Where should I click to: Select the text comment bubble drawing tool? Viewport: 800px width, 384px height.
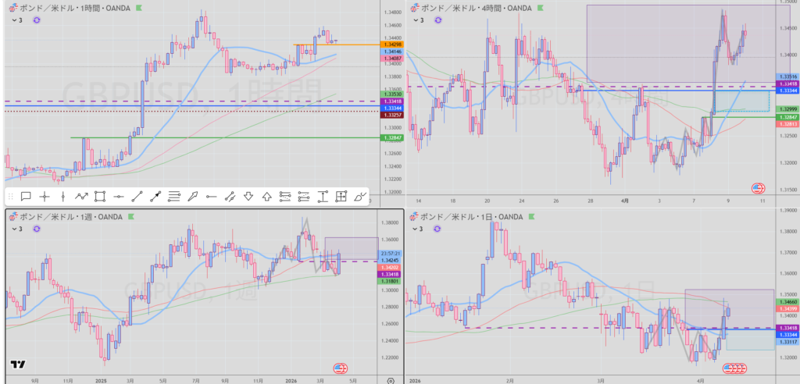point(25,196)
